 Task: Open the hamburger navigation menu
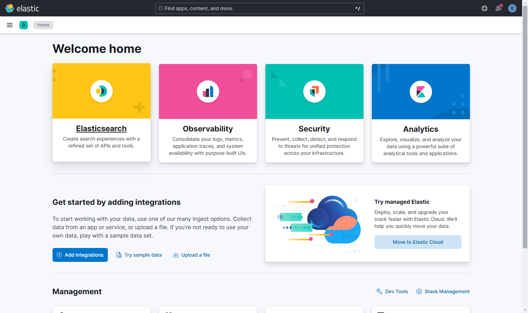pyautogui.click(x=10, y=25)
